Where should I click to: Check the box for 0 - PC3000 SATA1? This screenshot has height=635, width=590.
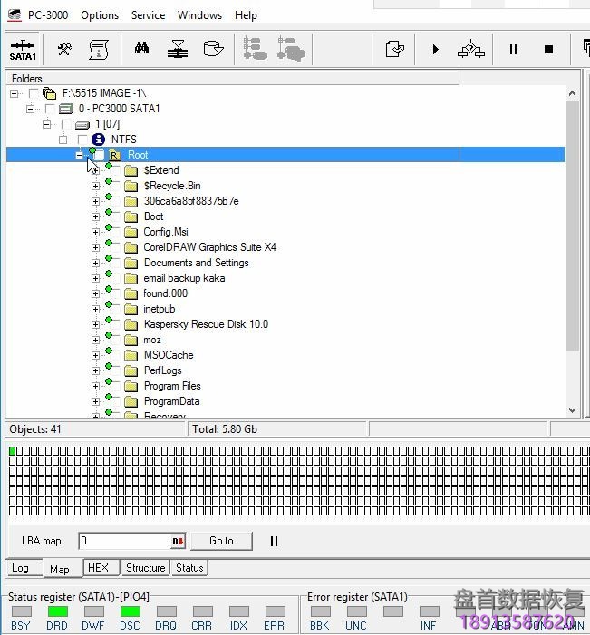pyautogui.click(x=49, y=109)
